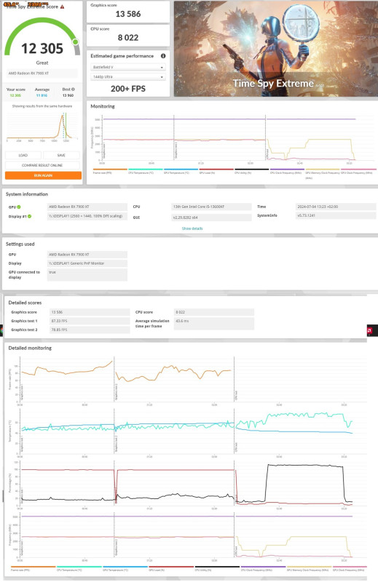Click the warning icon beside Time Spy Extreme Score
The image size is (378, 582).
pos(62,7)
